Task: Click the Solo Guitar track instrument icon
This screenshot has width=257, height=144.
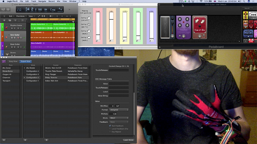Action: (x=6, y=36)
